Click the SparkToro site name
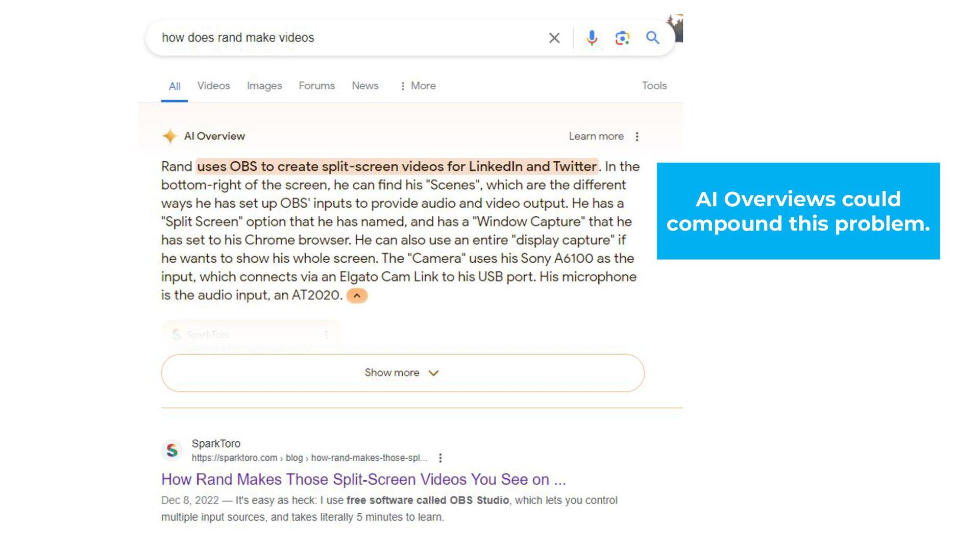This screenshot has width=980, height=551. [x=216, y=443]
